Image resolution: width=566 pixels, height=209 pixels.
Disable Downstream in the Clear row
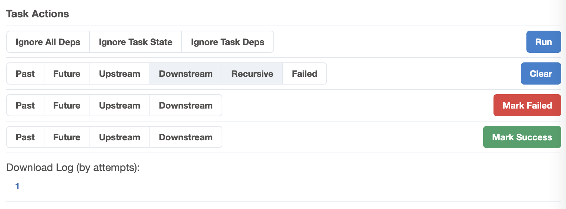click(x=186, y=74)
